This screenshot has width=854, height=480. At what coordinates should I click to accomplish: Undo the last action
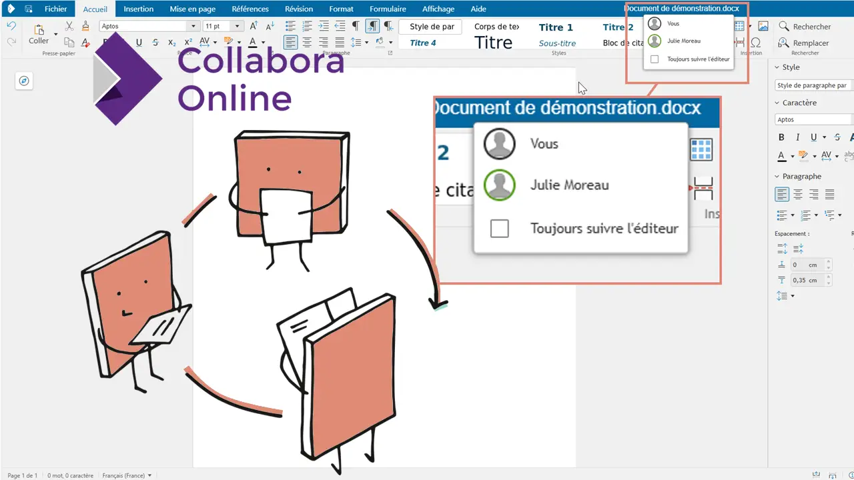[11, 26]
